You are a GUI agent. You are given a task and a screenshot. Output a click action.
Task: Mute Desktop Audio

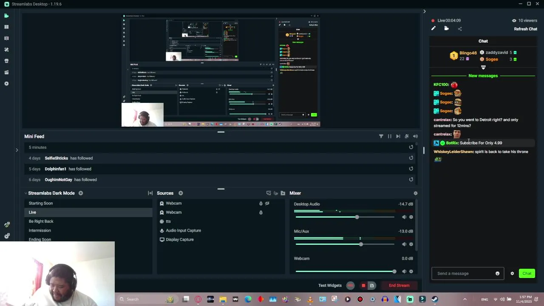[x=404, y=217]
